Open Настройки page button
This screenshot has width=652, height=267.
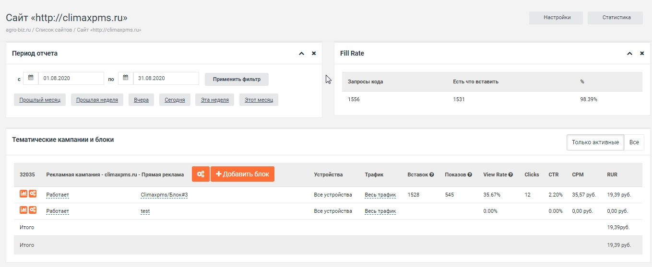tap(557, 18)
